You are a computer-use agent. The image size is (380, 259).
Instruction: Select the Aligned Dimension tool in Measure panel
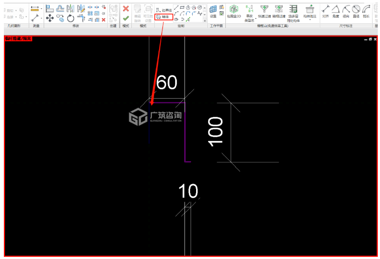[x=35, y=18]
